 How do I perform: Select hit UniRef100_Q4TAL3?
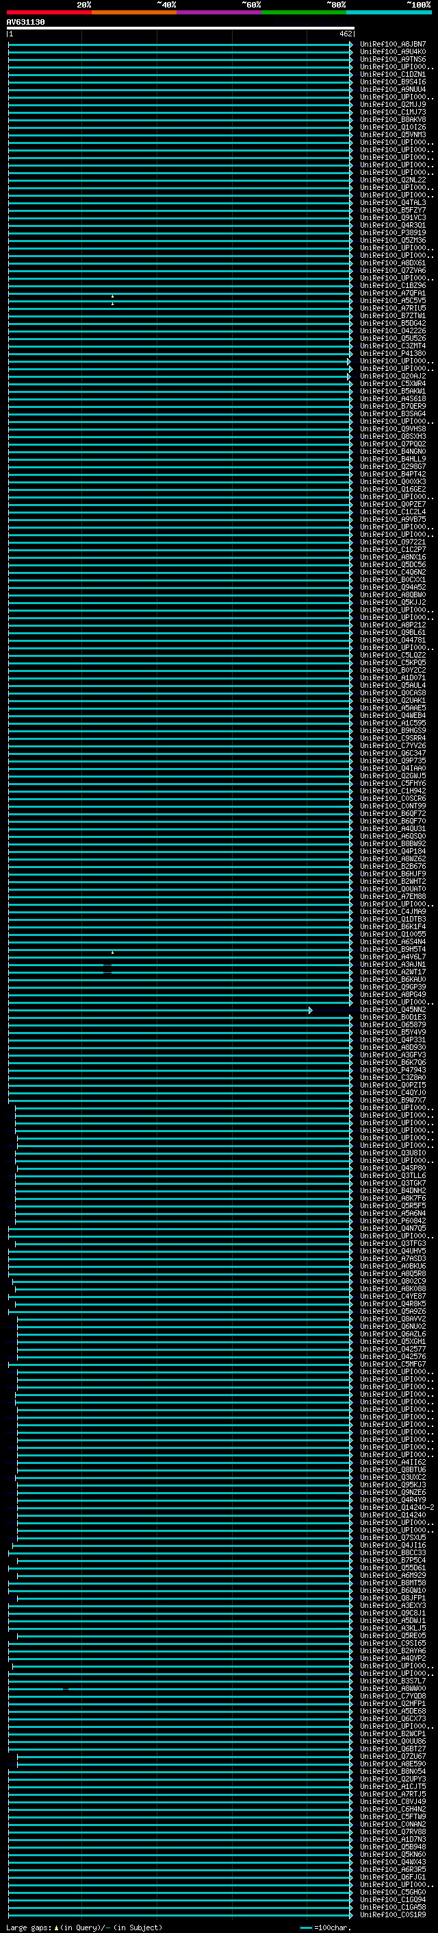pyautogui.click(x=393, y=202)
